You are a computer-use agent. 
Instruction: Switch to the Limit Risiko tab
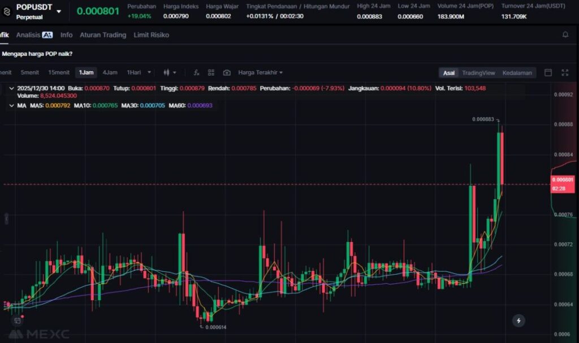tap(151, 35)
